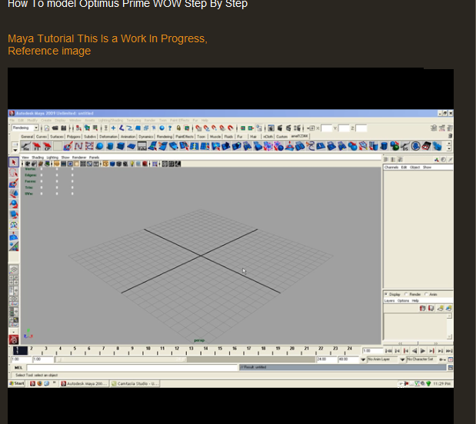The image size is (476, 424).
Task: Select the Display radio button in layer editor
Action: click(x=386, y=294)
